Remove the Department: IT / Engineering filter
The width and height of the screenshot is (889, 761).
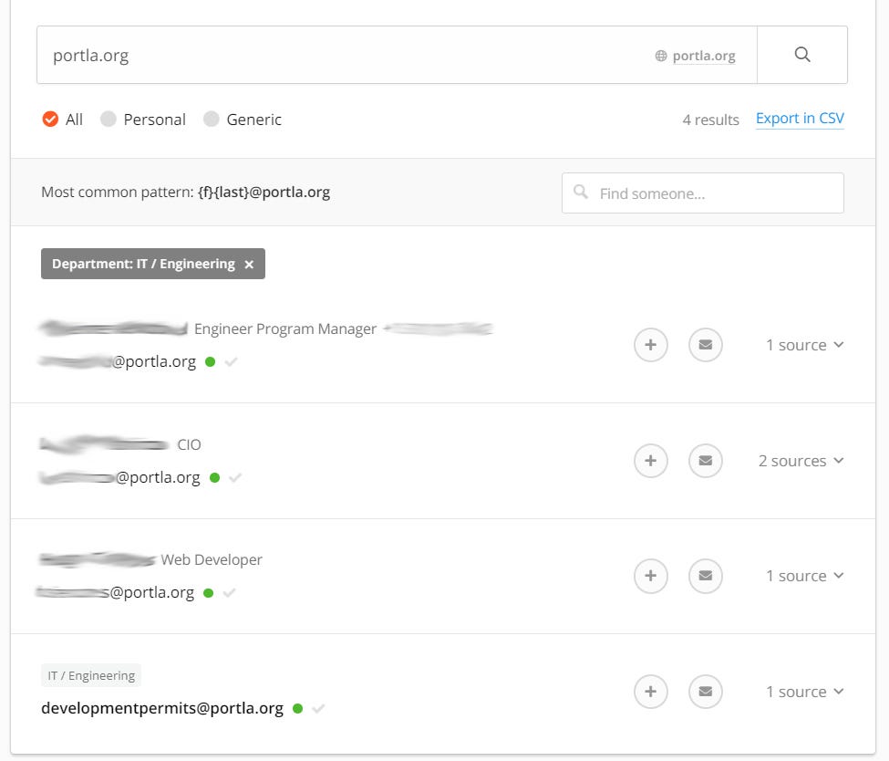[x=249, y=265]
